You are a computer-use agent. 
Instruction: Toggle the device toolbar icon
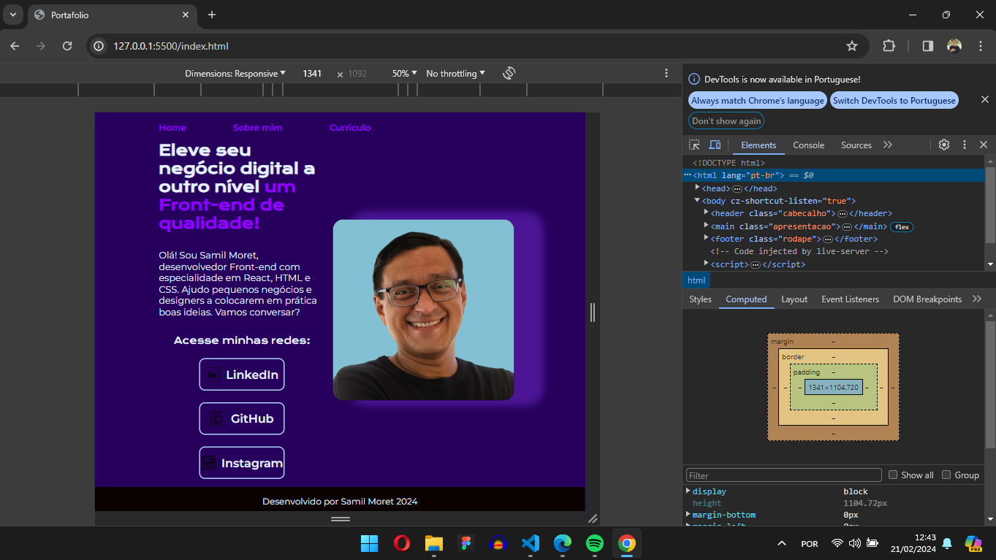[715, 145]
